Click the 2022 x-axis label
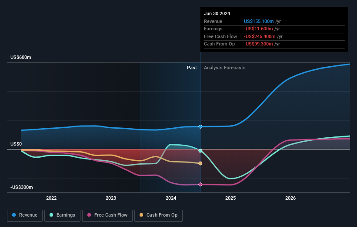Screen dimensions: 357x227 51,198
